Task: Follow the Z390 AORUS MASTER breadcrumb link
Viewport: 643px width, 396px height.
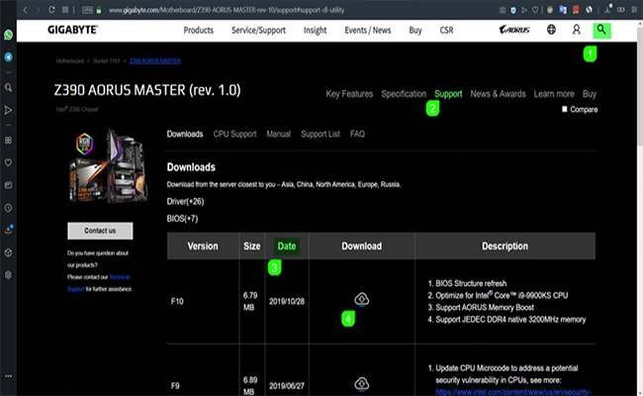Action: pos(155,61)
